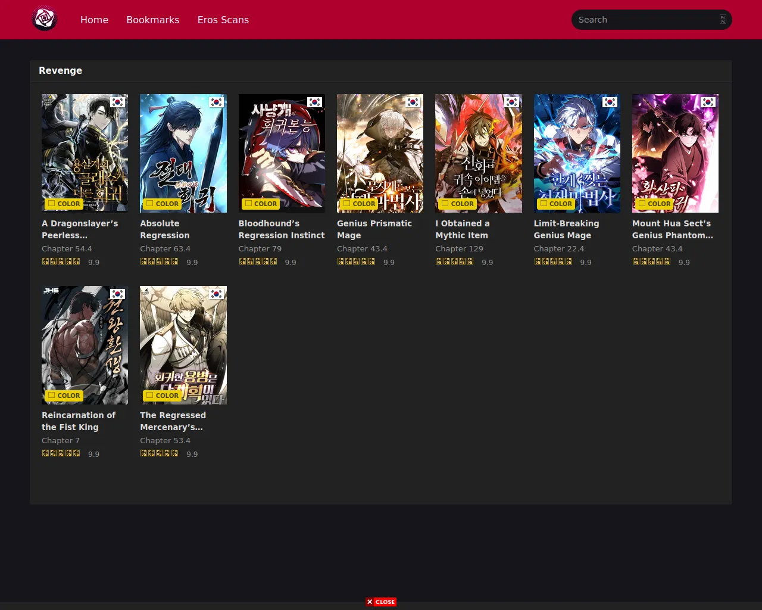The image size is (762, 610).
Task: Click "Chapter 54.4" text
Action: pos(67,249)
